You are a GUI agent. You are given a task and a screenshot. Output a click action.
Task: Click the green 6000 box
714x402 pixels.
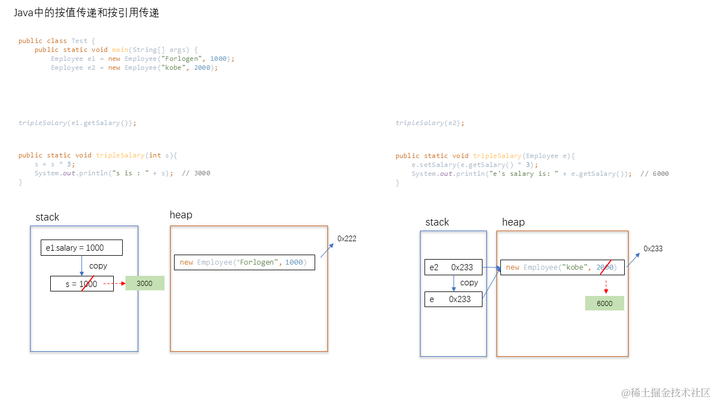(x=605, y=303)
